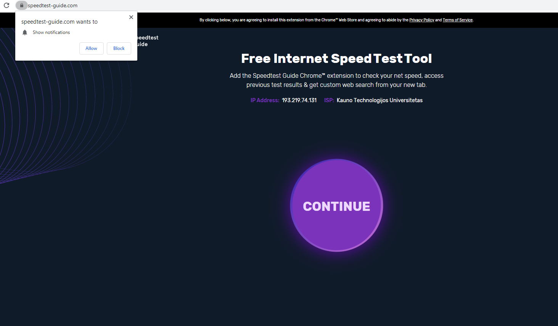Open the Terms of Service link

[458, 20]
